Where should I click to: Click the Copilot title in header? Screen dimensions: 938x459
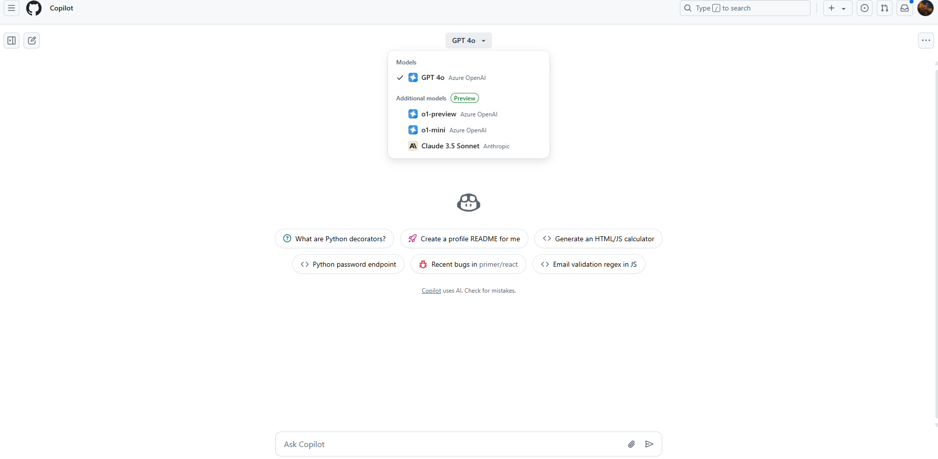(x=61, y=8)
